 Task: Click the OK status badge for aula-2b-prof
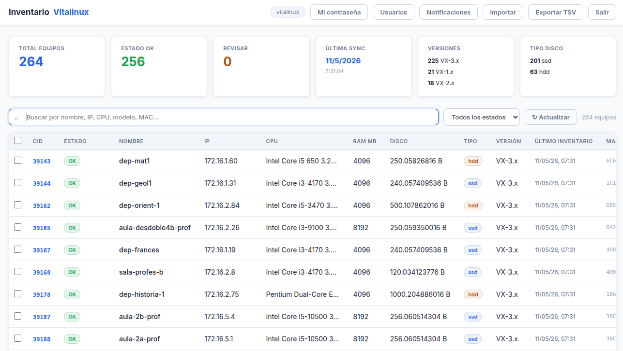tap(72, 317)
